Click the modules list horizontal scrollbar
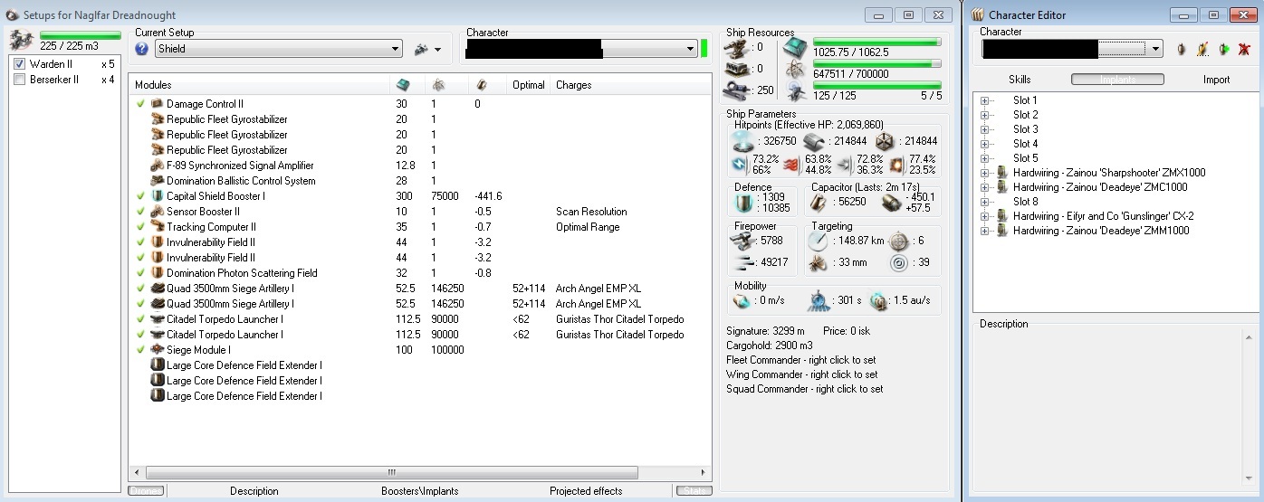Viewport: 1264px width, 502px height. 392,472
